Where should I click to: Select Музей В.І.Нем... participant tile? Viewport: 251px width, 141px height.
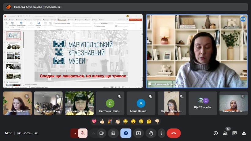[79, 103]
